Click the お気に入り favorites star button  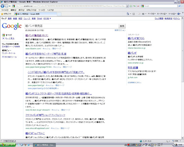pyautogui.click(x=6, y=14)
